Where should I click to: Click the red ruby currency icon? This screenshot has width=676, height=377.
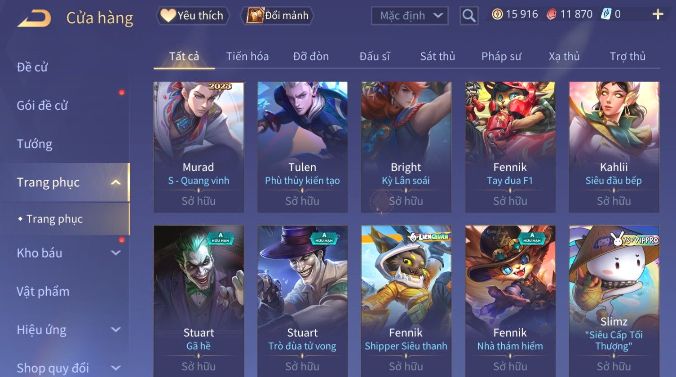click(x=552, y=14)
